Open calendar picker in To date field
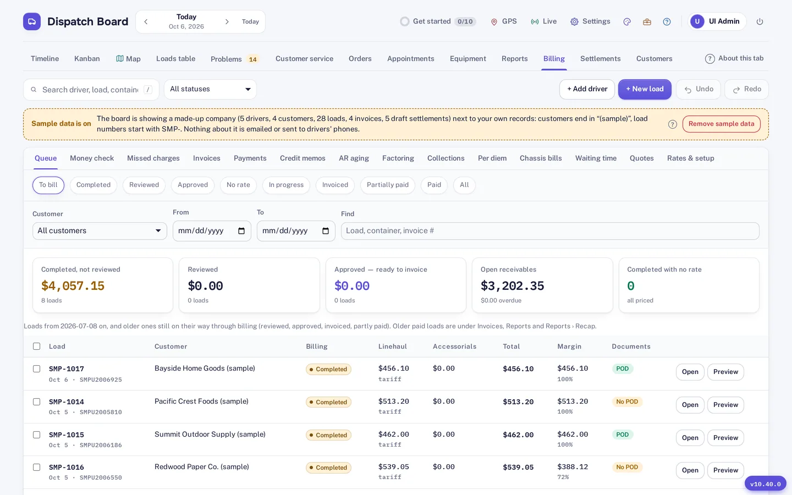792x495 pixels. (x=326, y=231)
